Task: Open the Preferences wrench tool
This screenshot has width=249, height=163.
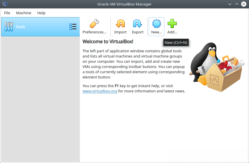Action: [x=94, y=26]
